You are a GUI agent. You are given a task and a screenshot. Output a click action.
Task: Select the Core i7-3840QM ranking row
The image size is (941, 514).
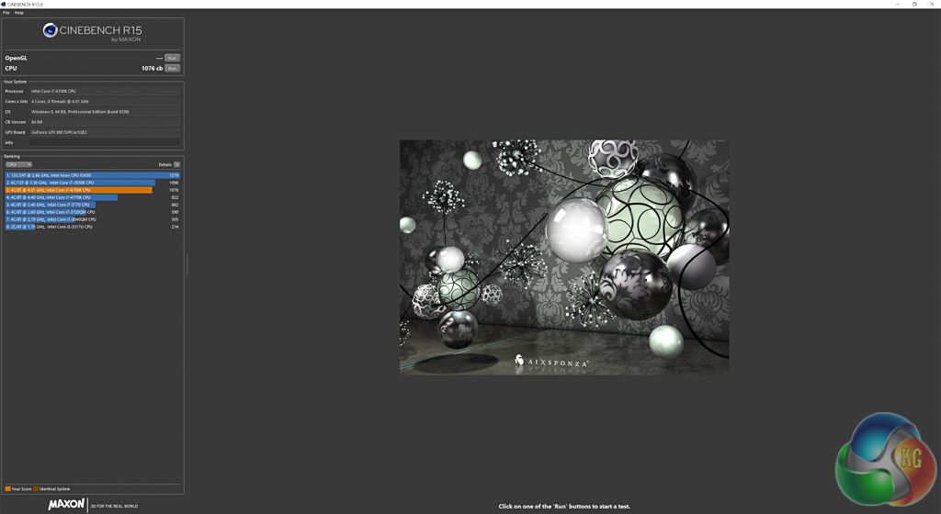pos(93,219)
